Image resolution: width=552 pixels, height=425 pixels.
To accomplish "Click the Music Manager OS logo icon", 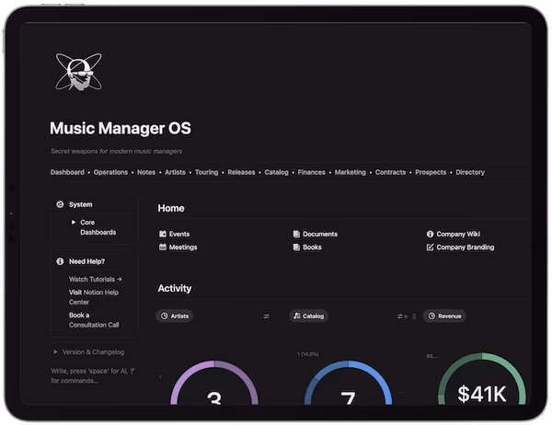I will 79,72.
